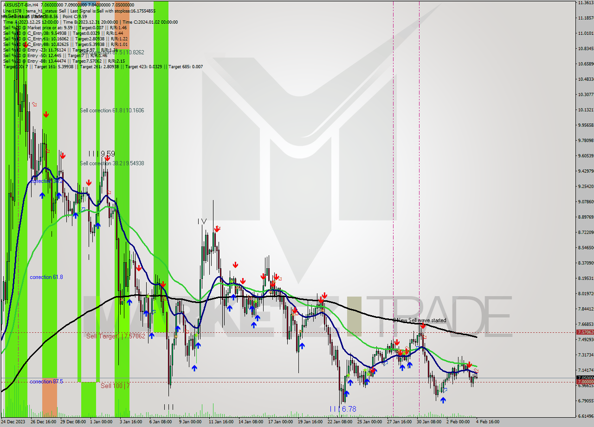Click the 10.8345 price axis label
Screen dimensions: 594x427
point(586,49)
